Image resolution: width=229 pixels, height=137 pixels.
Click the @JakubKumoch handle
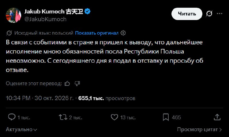tap(45, 19)
